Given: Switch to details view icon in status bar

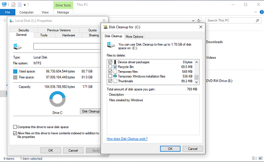Looking at the screenshot, I should pos(254,158).
